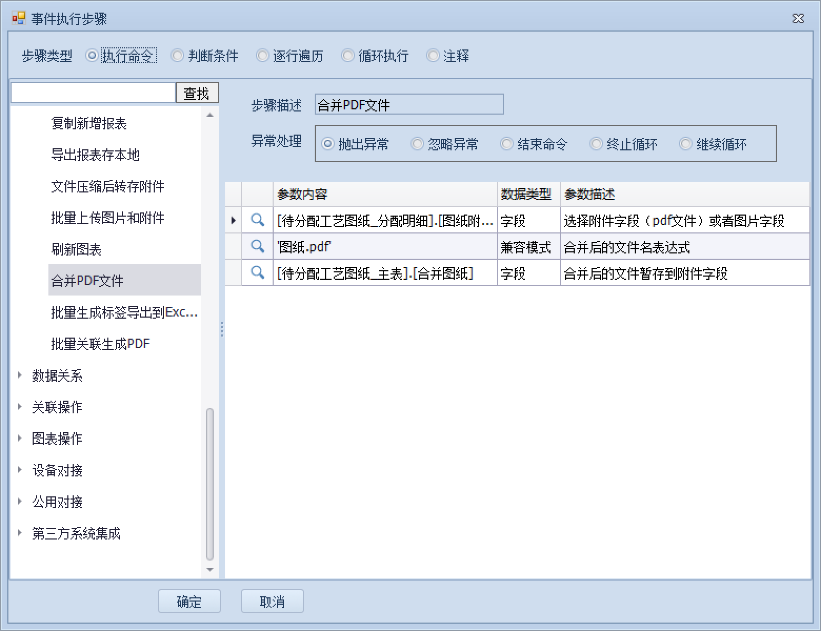Expand the 图表操作 category

(x=20, y=438)
